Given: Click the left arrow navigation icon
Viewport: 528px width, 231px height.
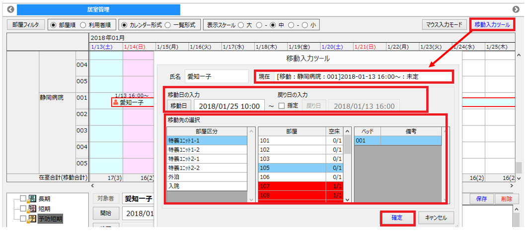Looking at the screenshot, I should (x=10, y=9).
